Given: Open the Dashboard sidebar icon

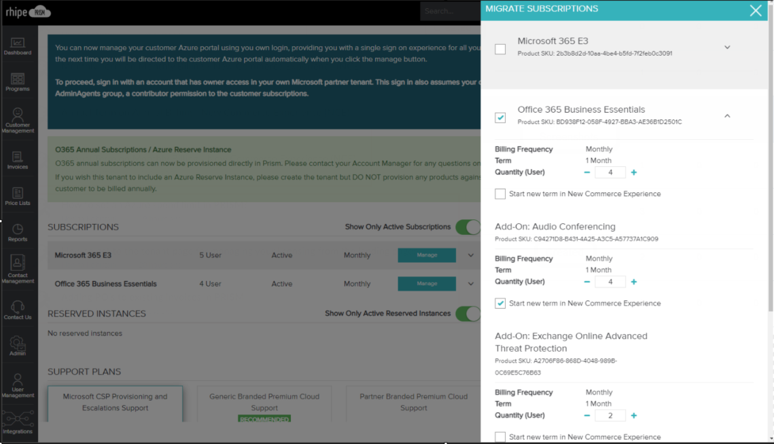Looking at the screenshot, I should [18, 46].
